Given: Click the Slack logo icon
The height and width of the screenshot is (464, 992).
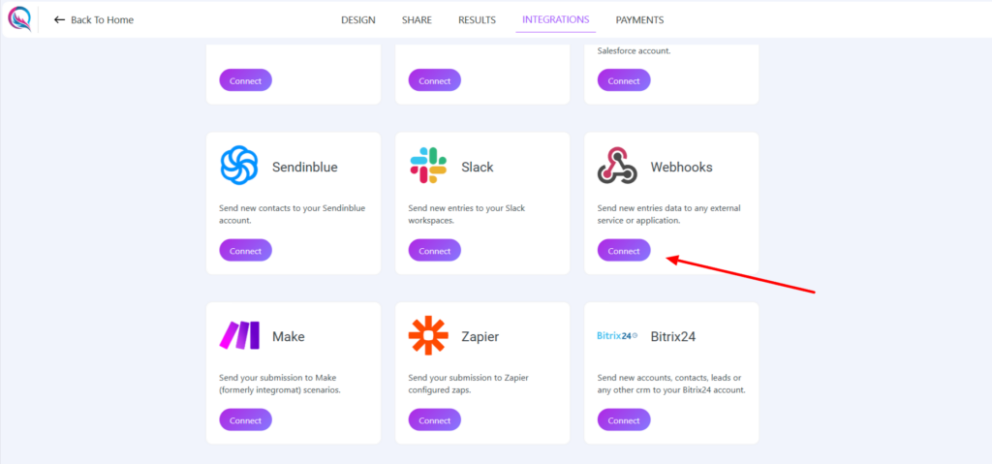Looking at the screenshot, I should coord(427,167).
